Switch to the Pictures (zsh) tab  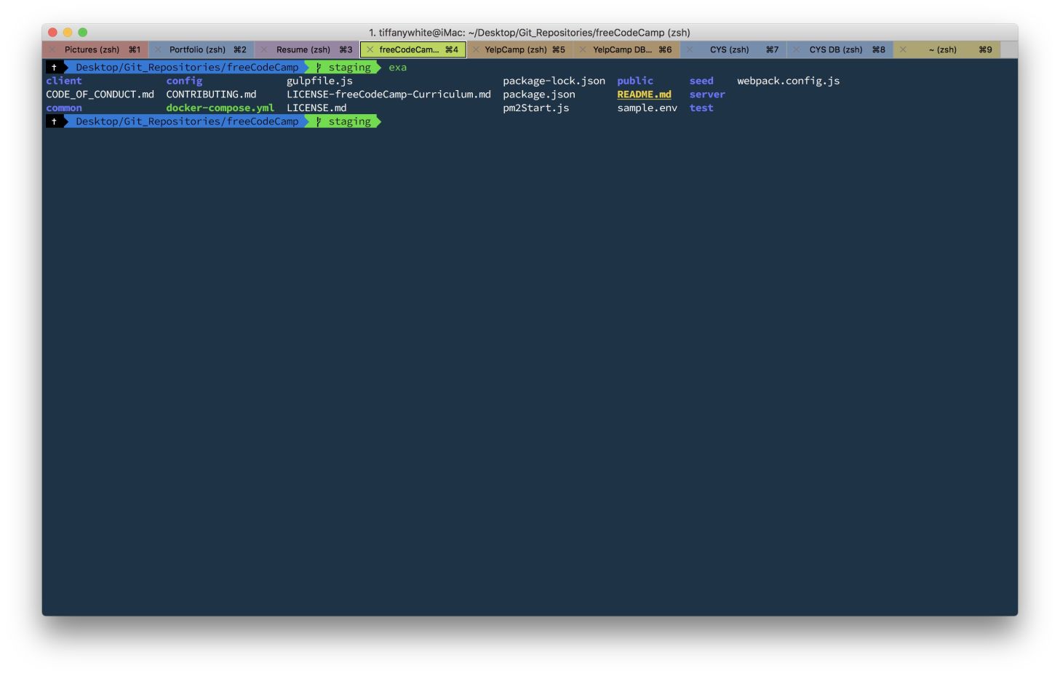[x=96, y=49]
